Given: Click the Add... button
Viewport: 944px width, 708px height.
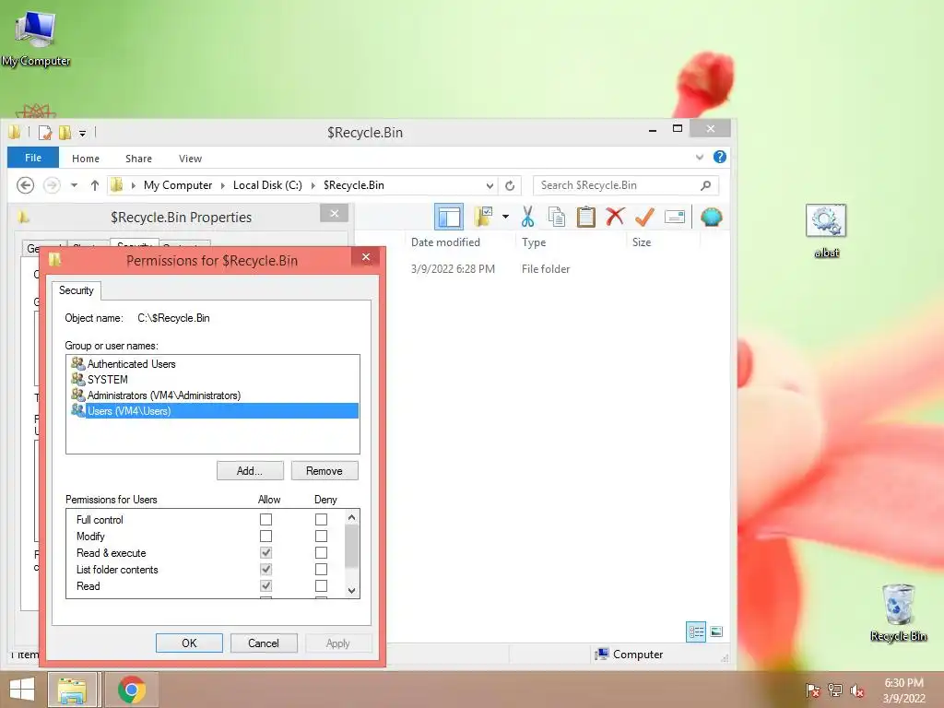Looking at the screenshot, I should tap(250, 471).
